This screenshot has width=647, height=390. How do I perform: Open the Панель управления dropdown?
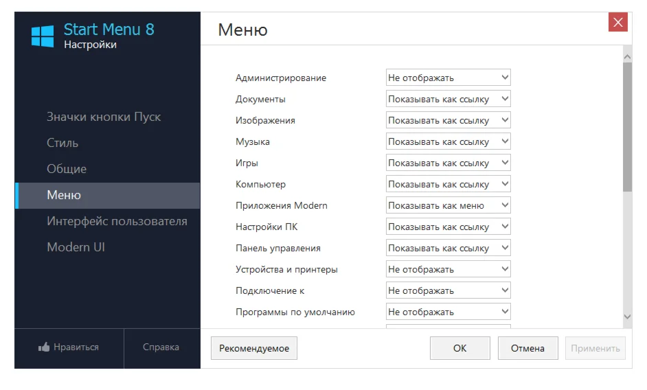tap(448, 249)
